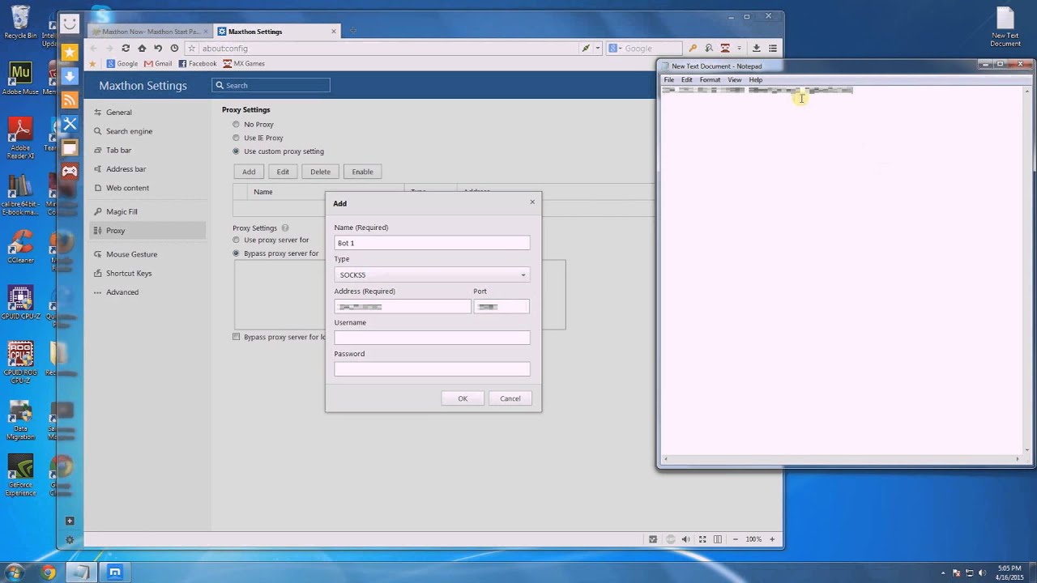Open the browsing history clock icon
The height and width of the screenshot is (583, 1037).
tap(174, 48)
